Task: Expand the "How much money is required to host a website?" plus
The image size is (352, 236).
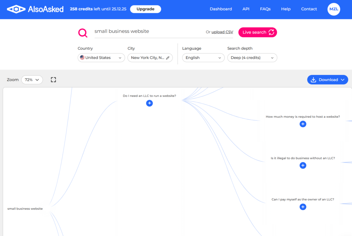Action: tap(303, 124)
